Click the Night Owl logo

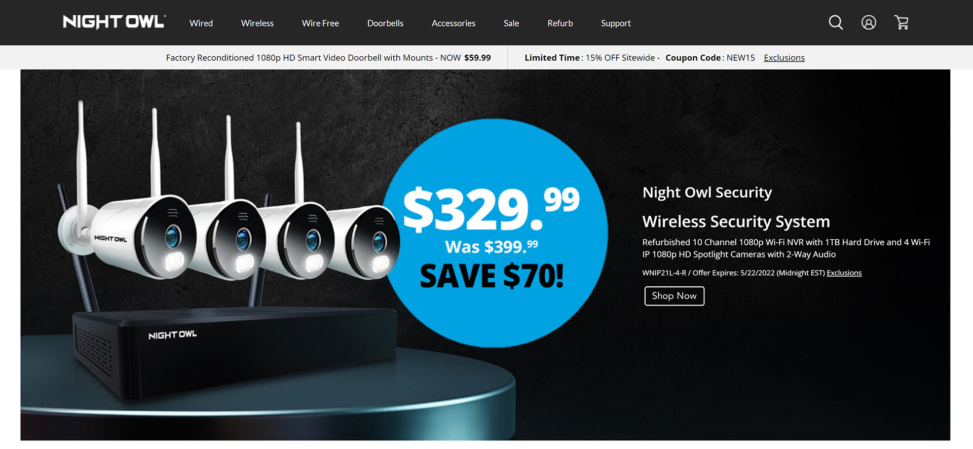(x=114, y=22)
